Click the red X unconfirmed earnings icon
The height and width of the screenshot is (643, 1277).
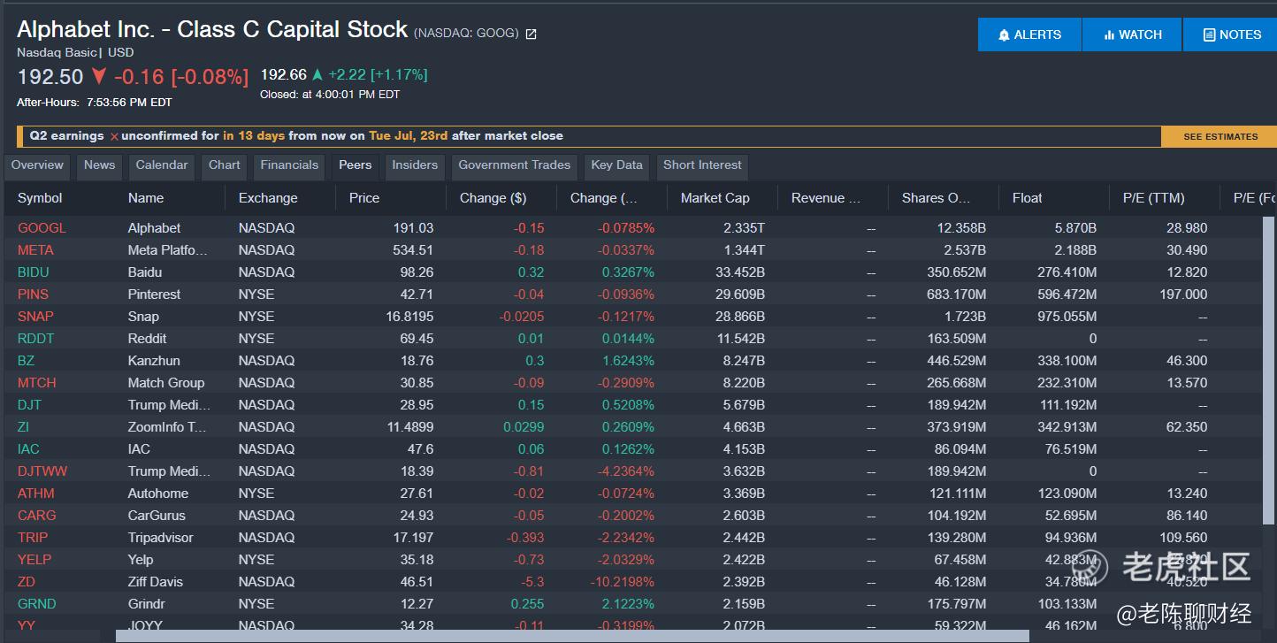click(113, 136)
